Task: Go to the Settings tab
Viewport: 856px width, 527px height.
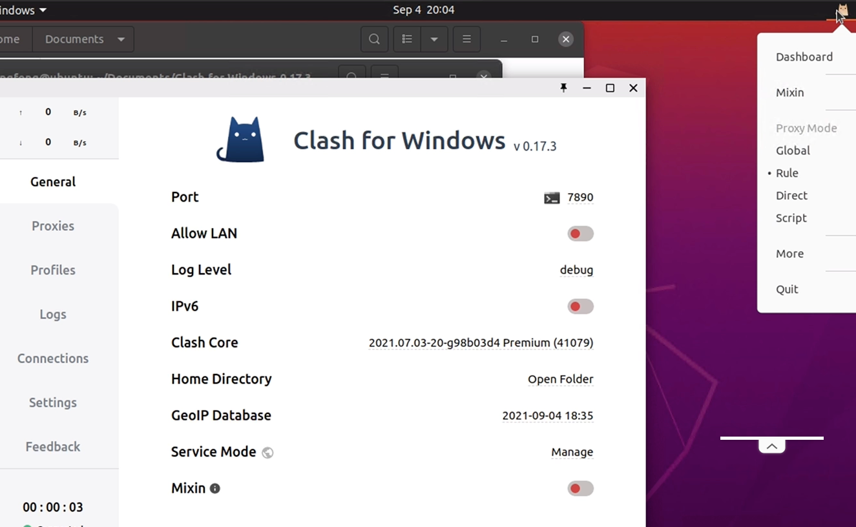Action: (x=53, y=402)
